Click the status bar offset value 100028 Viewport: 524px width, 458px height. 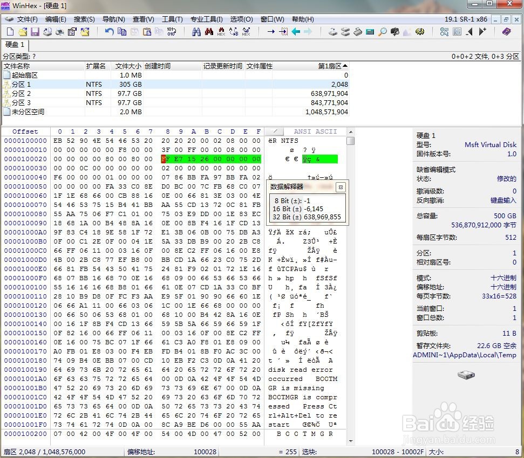pyautogui.click(x=205, y=452)
